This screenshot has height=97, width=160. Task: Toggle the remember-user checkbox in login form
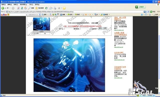click(90, 29)
